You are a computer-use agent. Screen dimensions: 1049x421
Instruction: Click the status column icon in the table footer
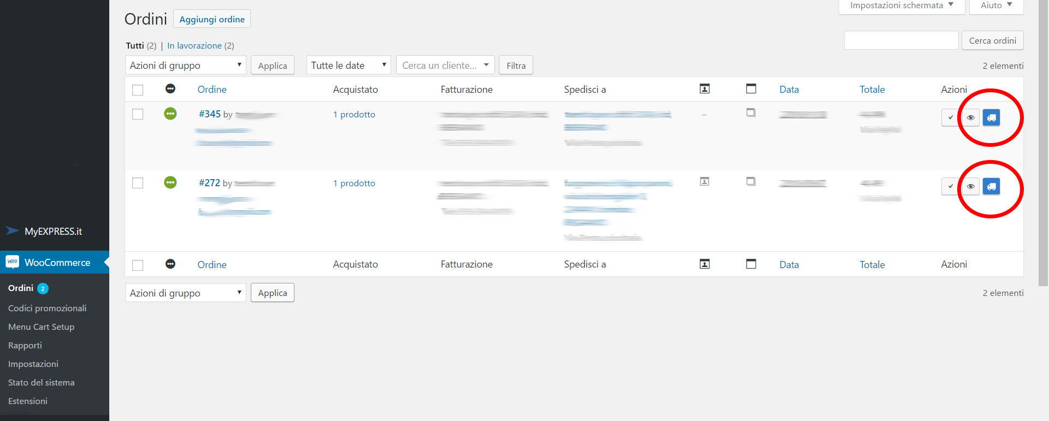pyautogui.click(x=170, y=264)
